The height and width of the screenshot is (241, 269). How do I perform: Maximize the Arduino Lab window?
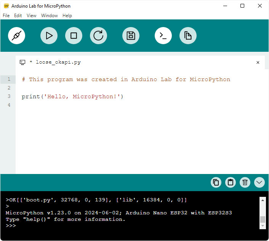242,6
